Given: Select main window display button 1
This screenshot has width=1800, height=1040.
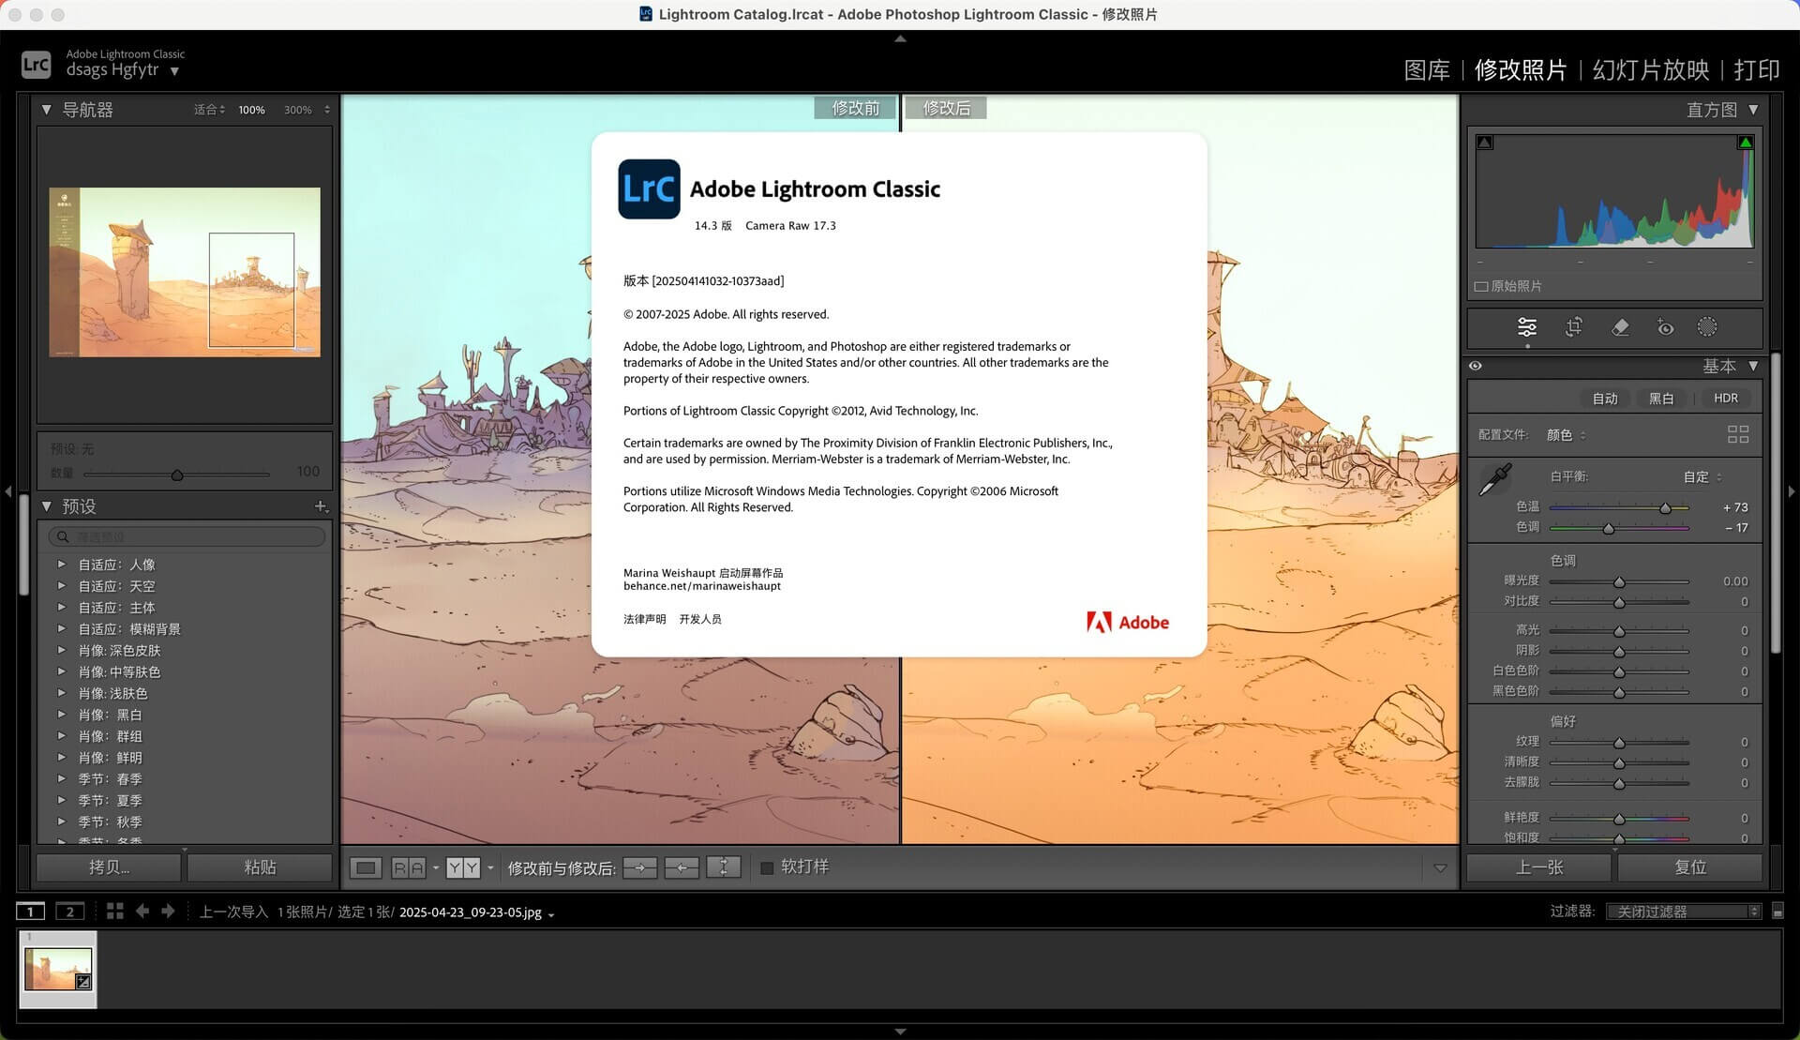Looking at the screenshot, I should [x=30, y=912].
